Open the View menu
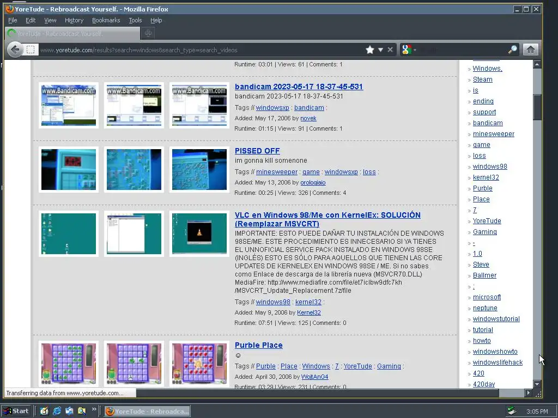This screenshot has height=418, width=558. 50,20
